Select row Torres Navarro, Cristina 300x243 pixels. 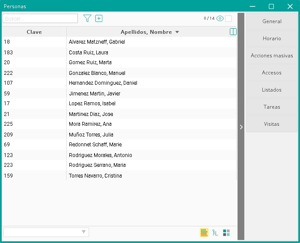(119, 175)
